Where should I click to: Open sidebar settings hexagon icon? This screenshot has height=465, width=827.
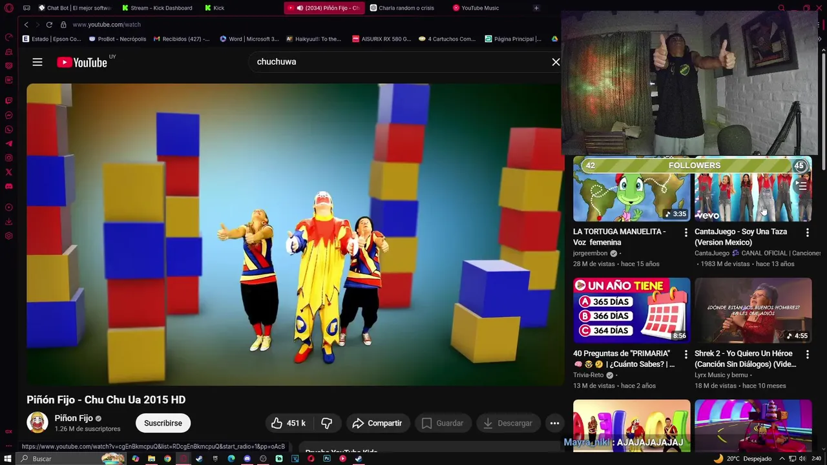(8, 236)
